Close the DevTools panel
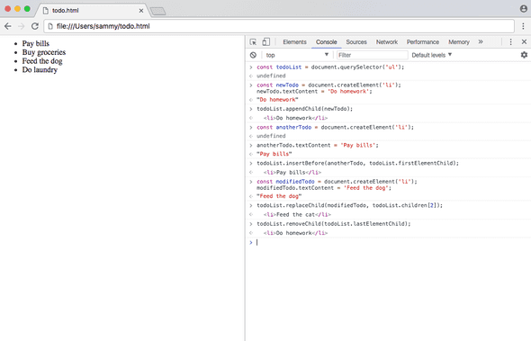 pos(524,42)
